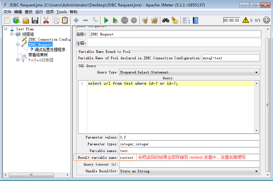
Task: Click the tree panel horizontal scrollbar
Action: [31, 175]
